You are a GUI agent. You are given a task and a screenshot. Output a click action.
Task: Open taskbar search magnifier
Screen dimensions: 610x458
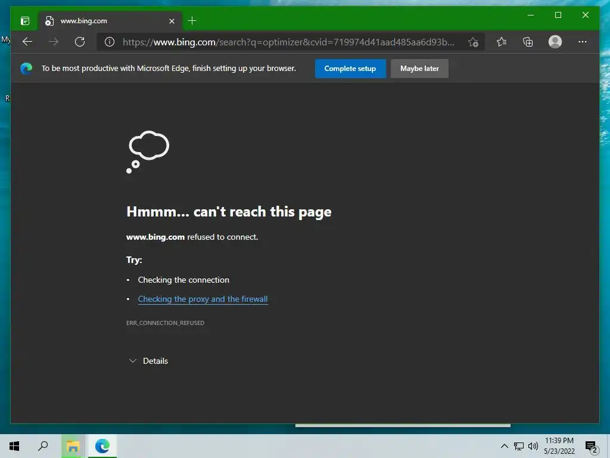coord(43,446)
